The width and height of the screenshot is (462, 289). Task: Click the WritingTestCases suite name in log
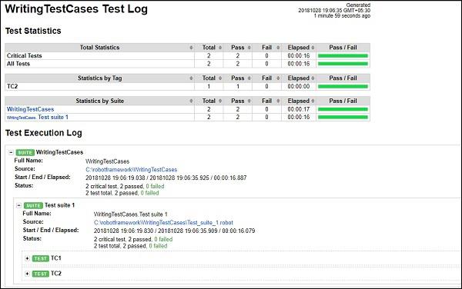(x=59, y=152)
